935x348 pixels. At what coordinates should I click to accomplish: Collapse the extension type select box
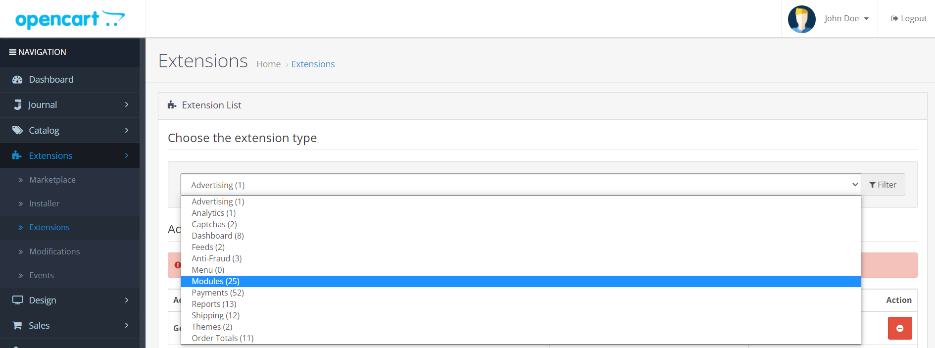(x=521, y=185)
